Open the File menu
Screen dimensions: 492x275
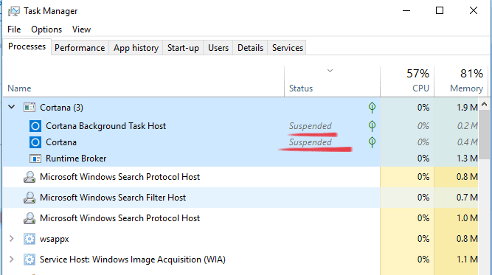point(14,29)
